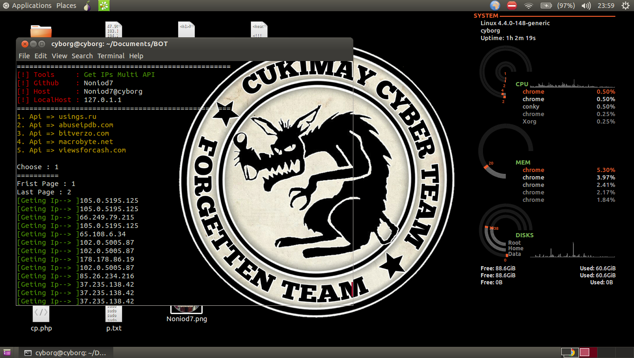Screen dimensions: 634x358
Task: Open the orange folder on the desktop
Action: (41, 31)
